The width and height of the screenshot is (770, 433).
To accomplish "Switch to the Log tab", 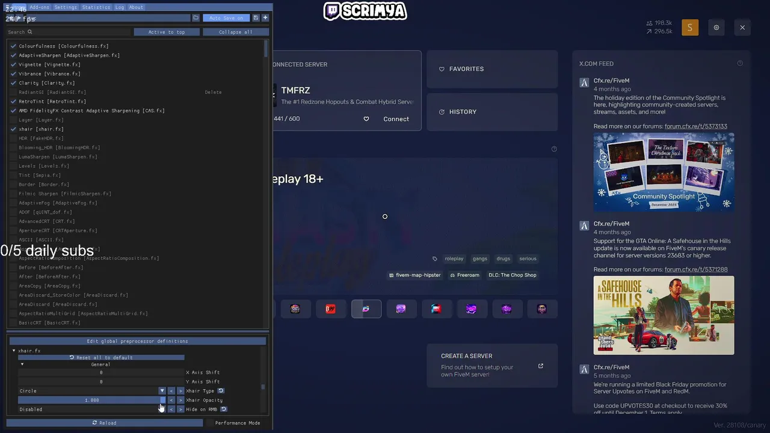I will (x=120, y=7).
